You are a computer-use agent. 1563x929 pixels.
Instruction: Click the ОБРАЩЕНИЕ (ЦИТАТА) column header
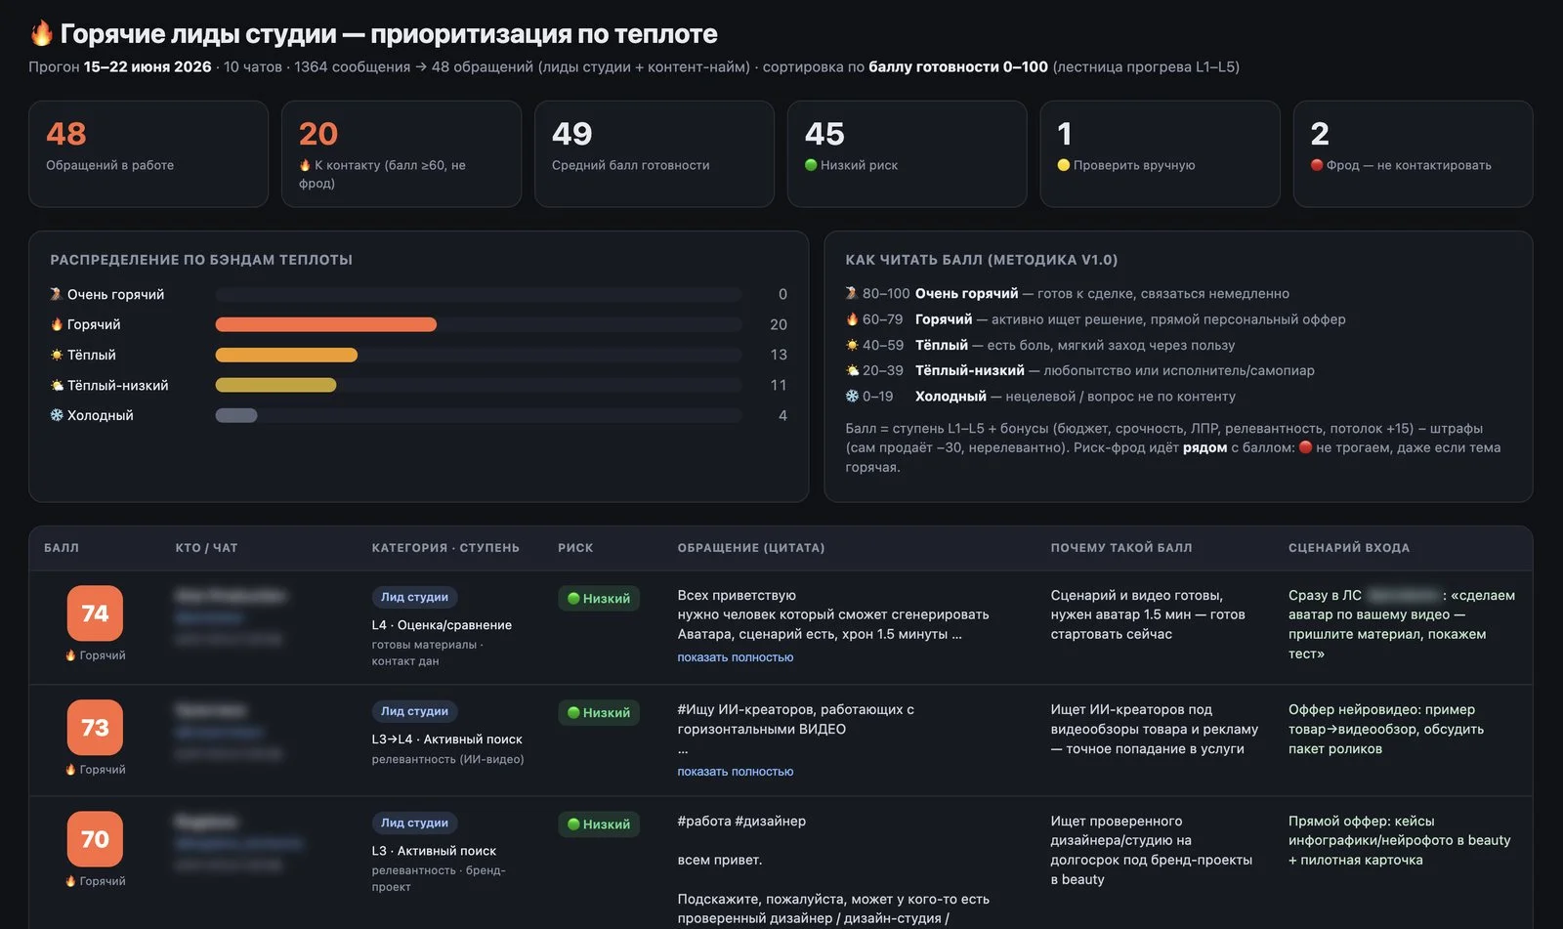[x=751, y=548]
